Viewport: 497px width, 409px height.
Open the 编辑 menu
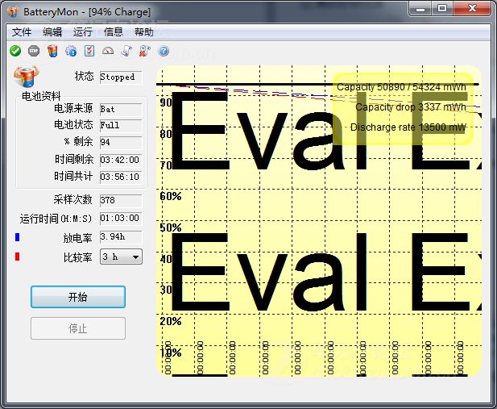(x=52, y=32)
